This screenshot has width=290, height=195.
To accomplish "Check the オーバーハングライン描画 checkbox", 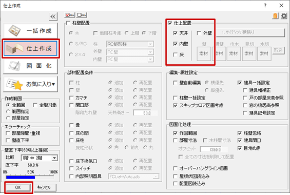I will tap(176, 168).
